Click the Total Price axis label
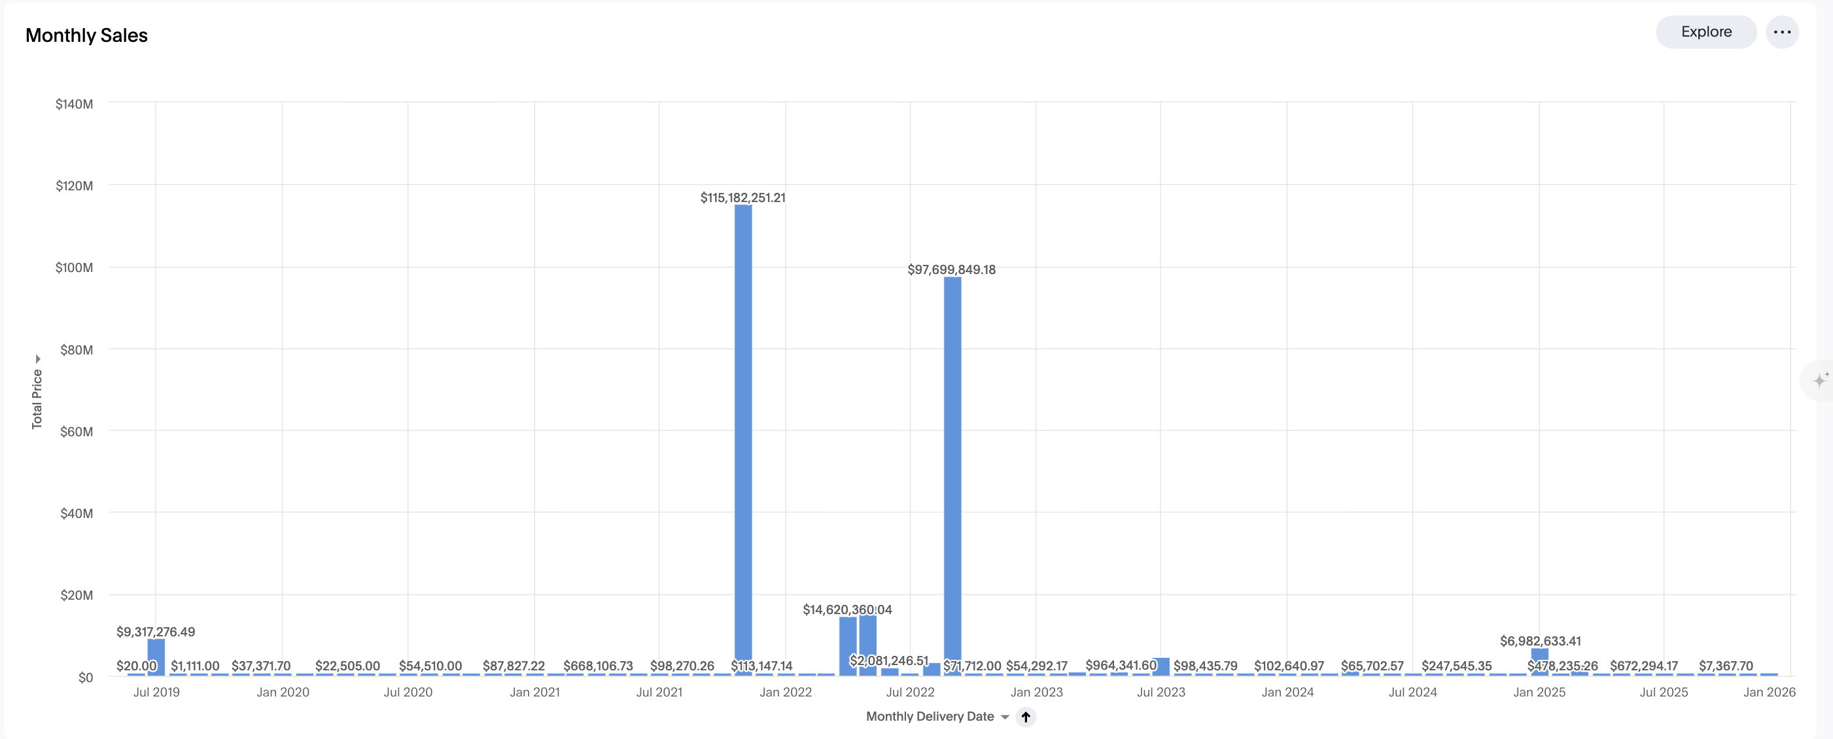 (x=37, y=399)
